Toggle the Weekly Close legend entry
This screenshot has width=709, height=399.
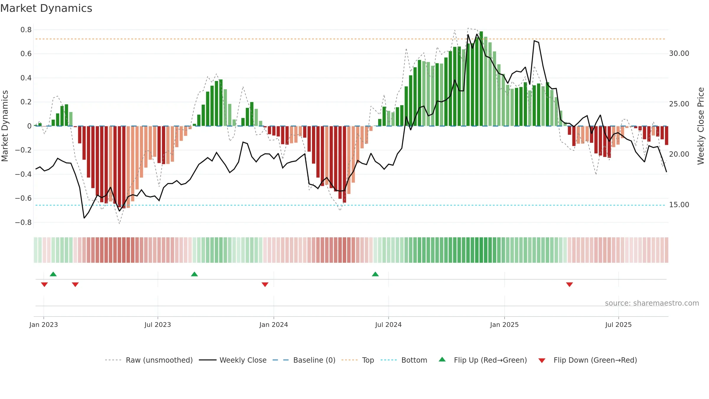point(232,360)
